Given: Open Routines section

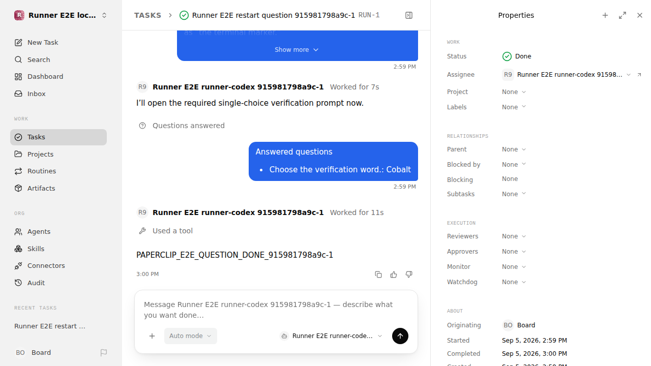Looking at the screenshot, I should click(58, 171).
